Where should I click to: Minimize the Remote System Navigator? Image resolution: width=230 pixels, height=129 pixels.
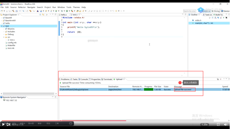pyautogui.click(x=53, y=97)
